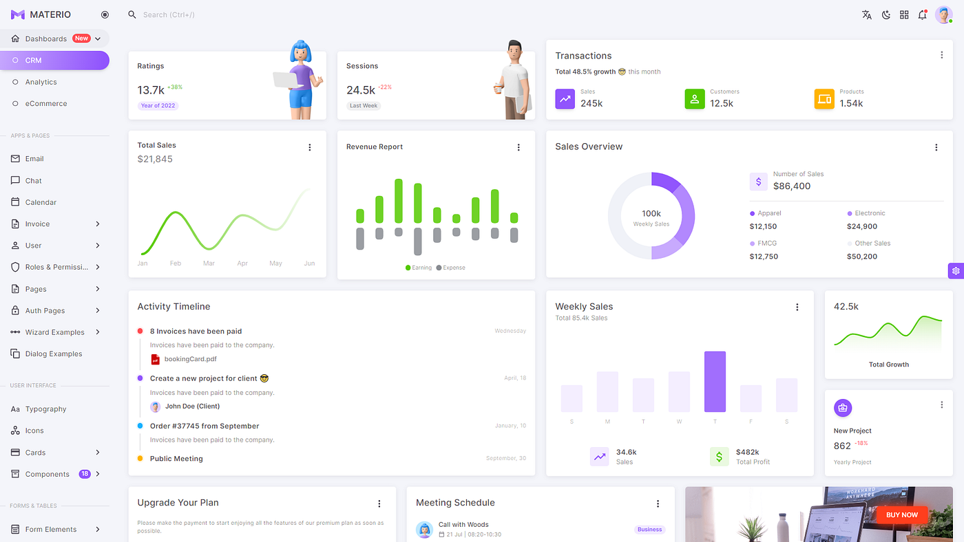Click the Components archive icon

(15, 474)
